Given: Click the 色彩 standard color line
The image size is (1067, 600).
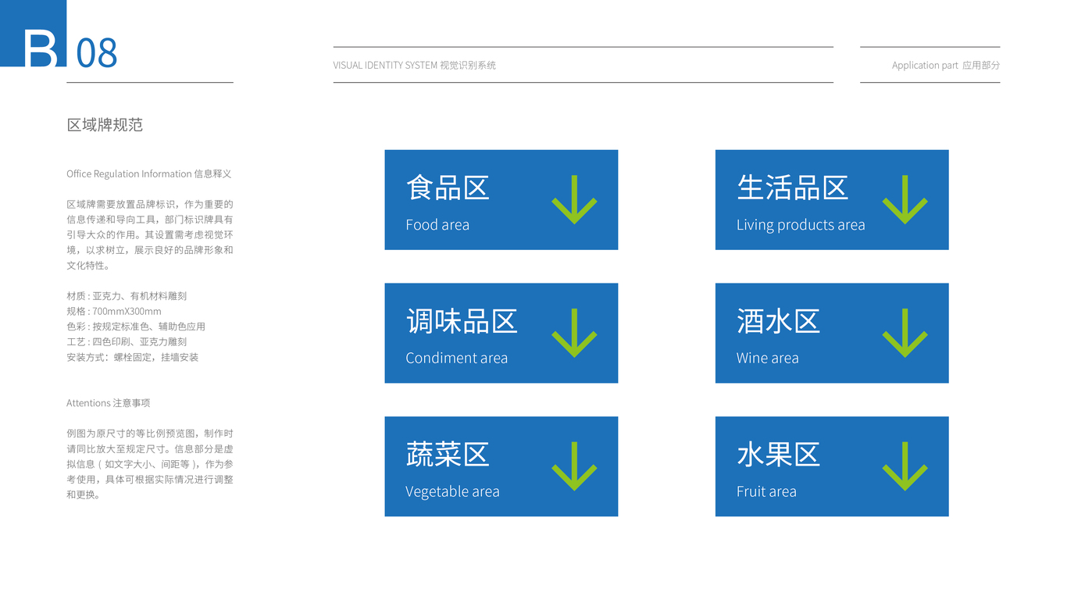Looking at the screenshot, I should (x=136, y=327).
